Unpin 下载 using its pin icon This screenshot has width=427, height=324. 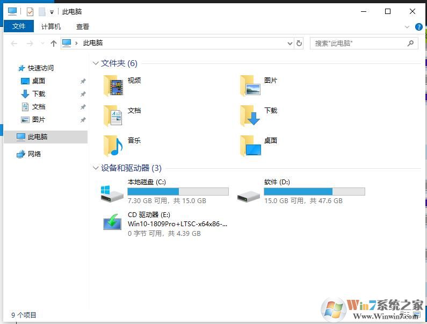click(83, 94)
